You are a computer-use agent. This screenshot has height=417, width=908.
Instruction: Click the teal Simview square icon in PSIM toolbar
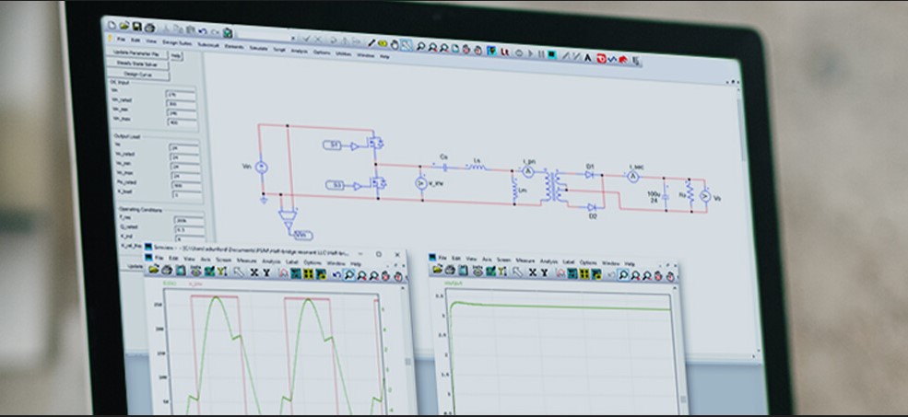552,55
